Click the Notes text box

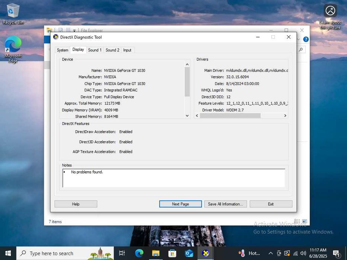click(x=174, y=178)
